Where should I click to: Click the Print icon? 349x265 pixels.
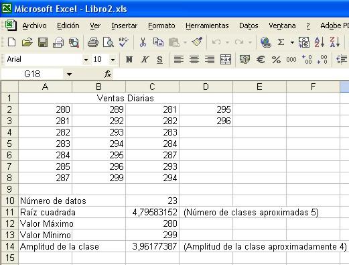[93, 42]
